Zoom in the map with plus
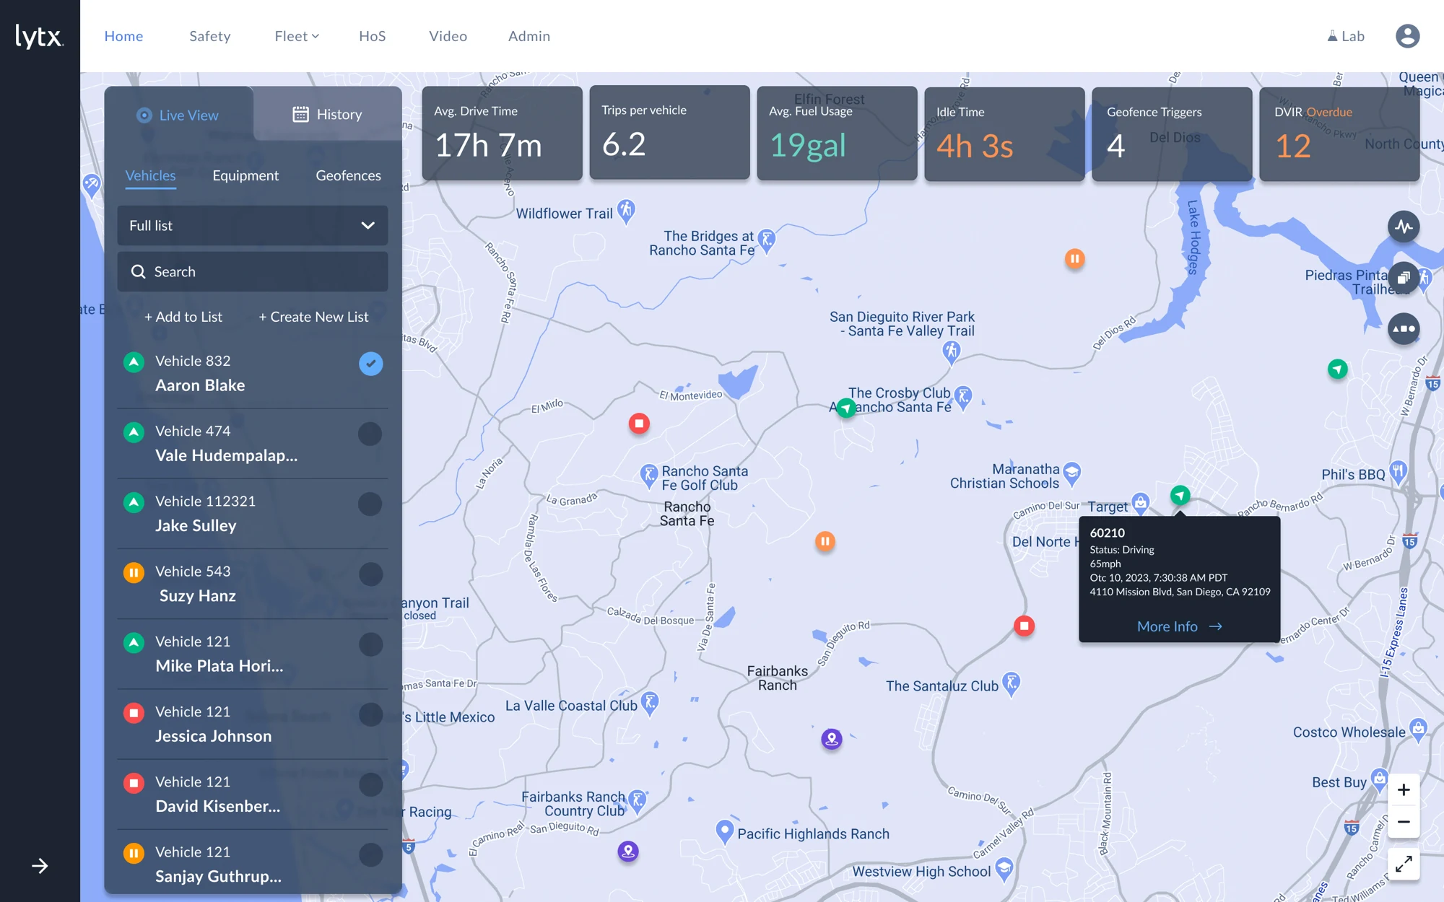 pos(1404,790)
